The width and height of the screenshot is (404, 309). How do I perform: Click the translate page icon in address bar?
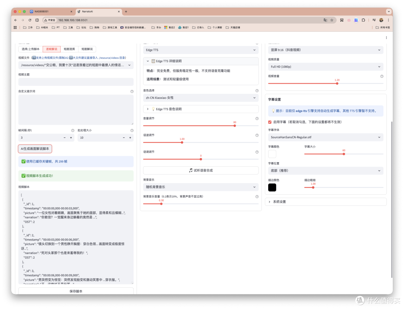point(325,20)
